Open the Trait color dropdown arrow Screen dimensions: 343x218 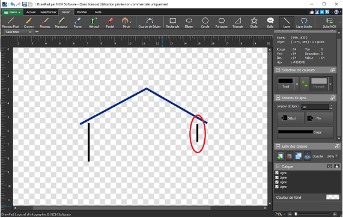[297, 84]
